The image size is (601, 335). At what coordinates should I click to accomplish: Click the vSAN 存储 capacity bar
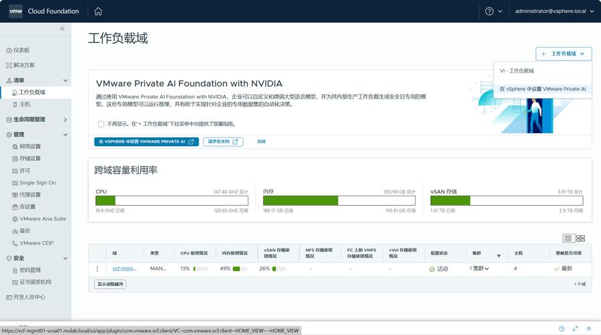click(x=507, y=200)
